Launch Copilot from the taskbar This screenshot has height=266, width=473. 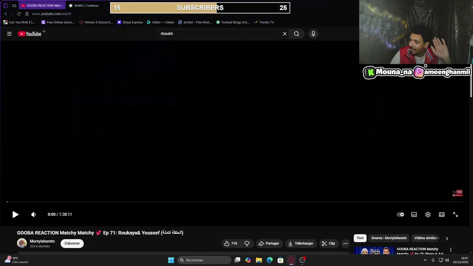point(248,260)
